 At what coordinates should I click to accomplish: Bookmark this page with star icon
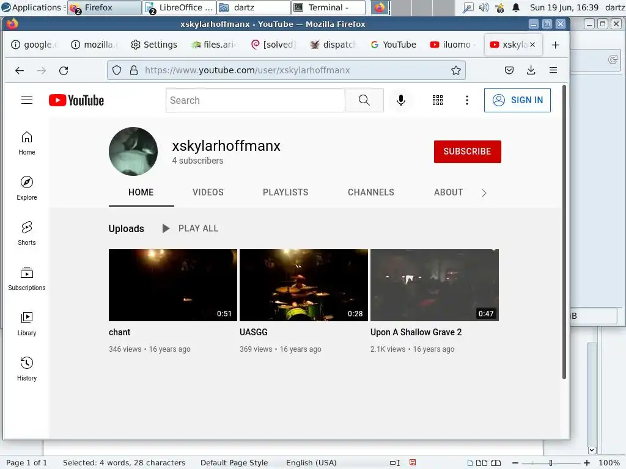[x=456, y=71]
